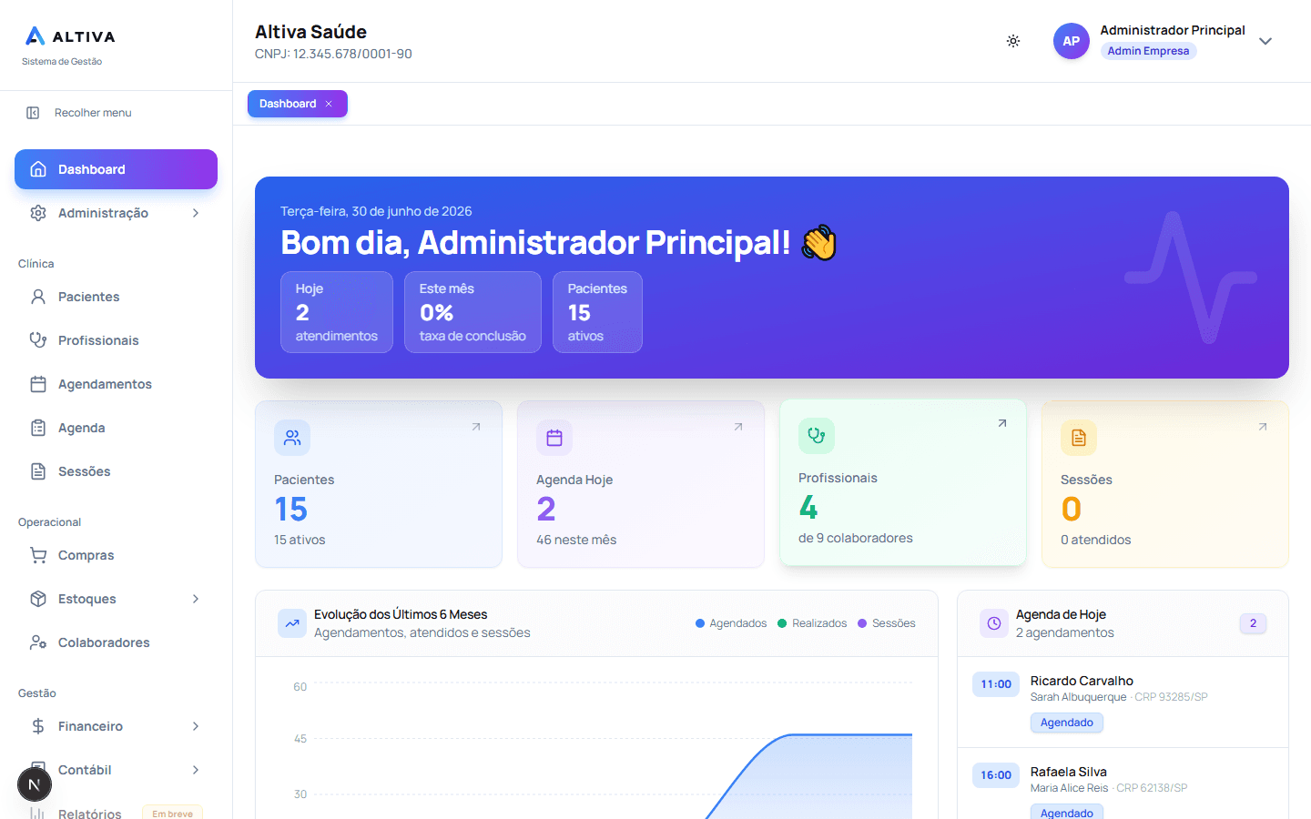The height and width of the screenshot is (819, 1311).
Task: Click the Agendamentos calendar icon in sidebar
Action: pyautogui.click(x=38, y=384)
